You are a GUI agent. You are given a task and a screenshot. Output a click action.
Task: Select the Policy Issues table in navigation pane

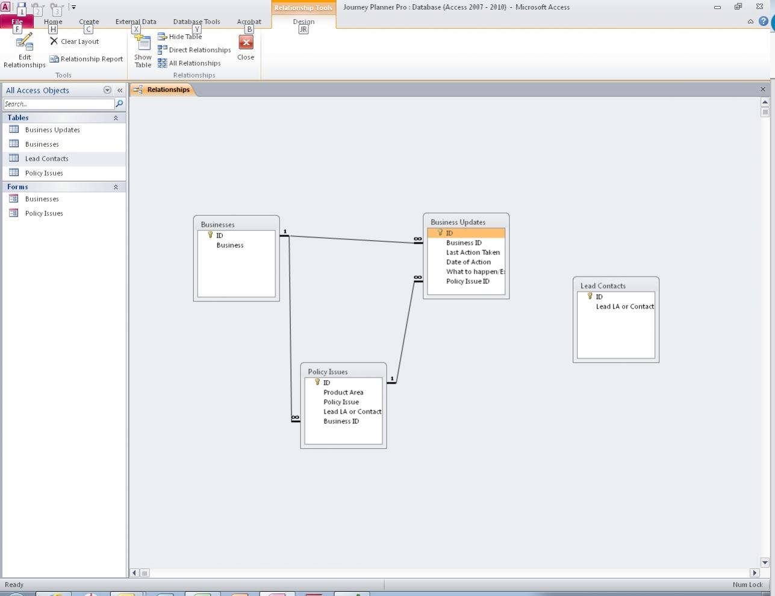pos(64,173)
